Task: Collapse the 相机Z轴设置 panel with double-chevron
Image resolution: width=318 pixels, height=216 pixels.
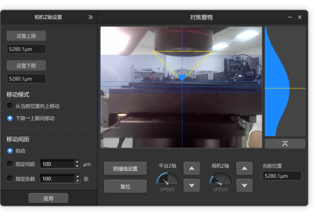Action: [x=90, y=17]
